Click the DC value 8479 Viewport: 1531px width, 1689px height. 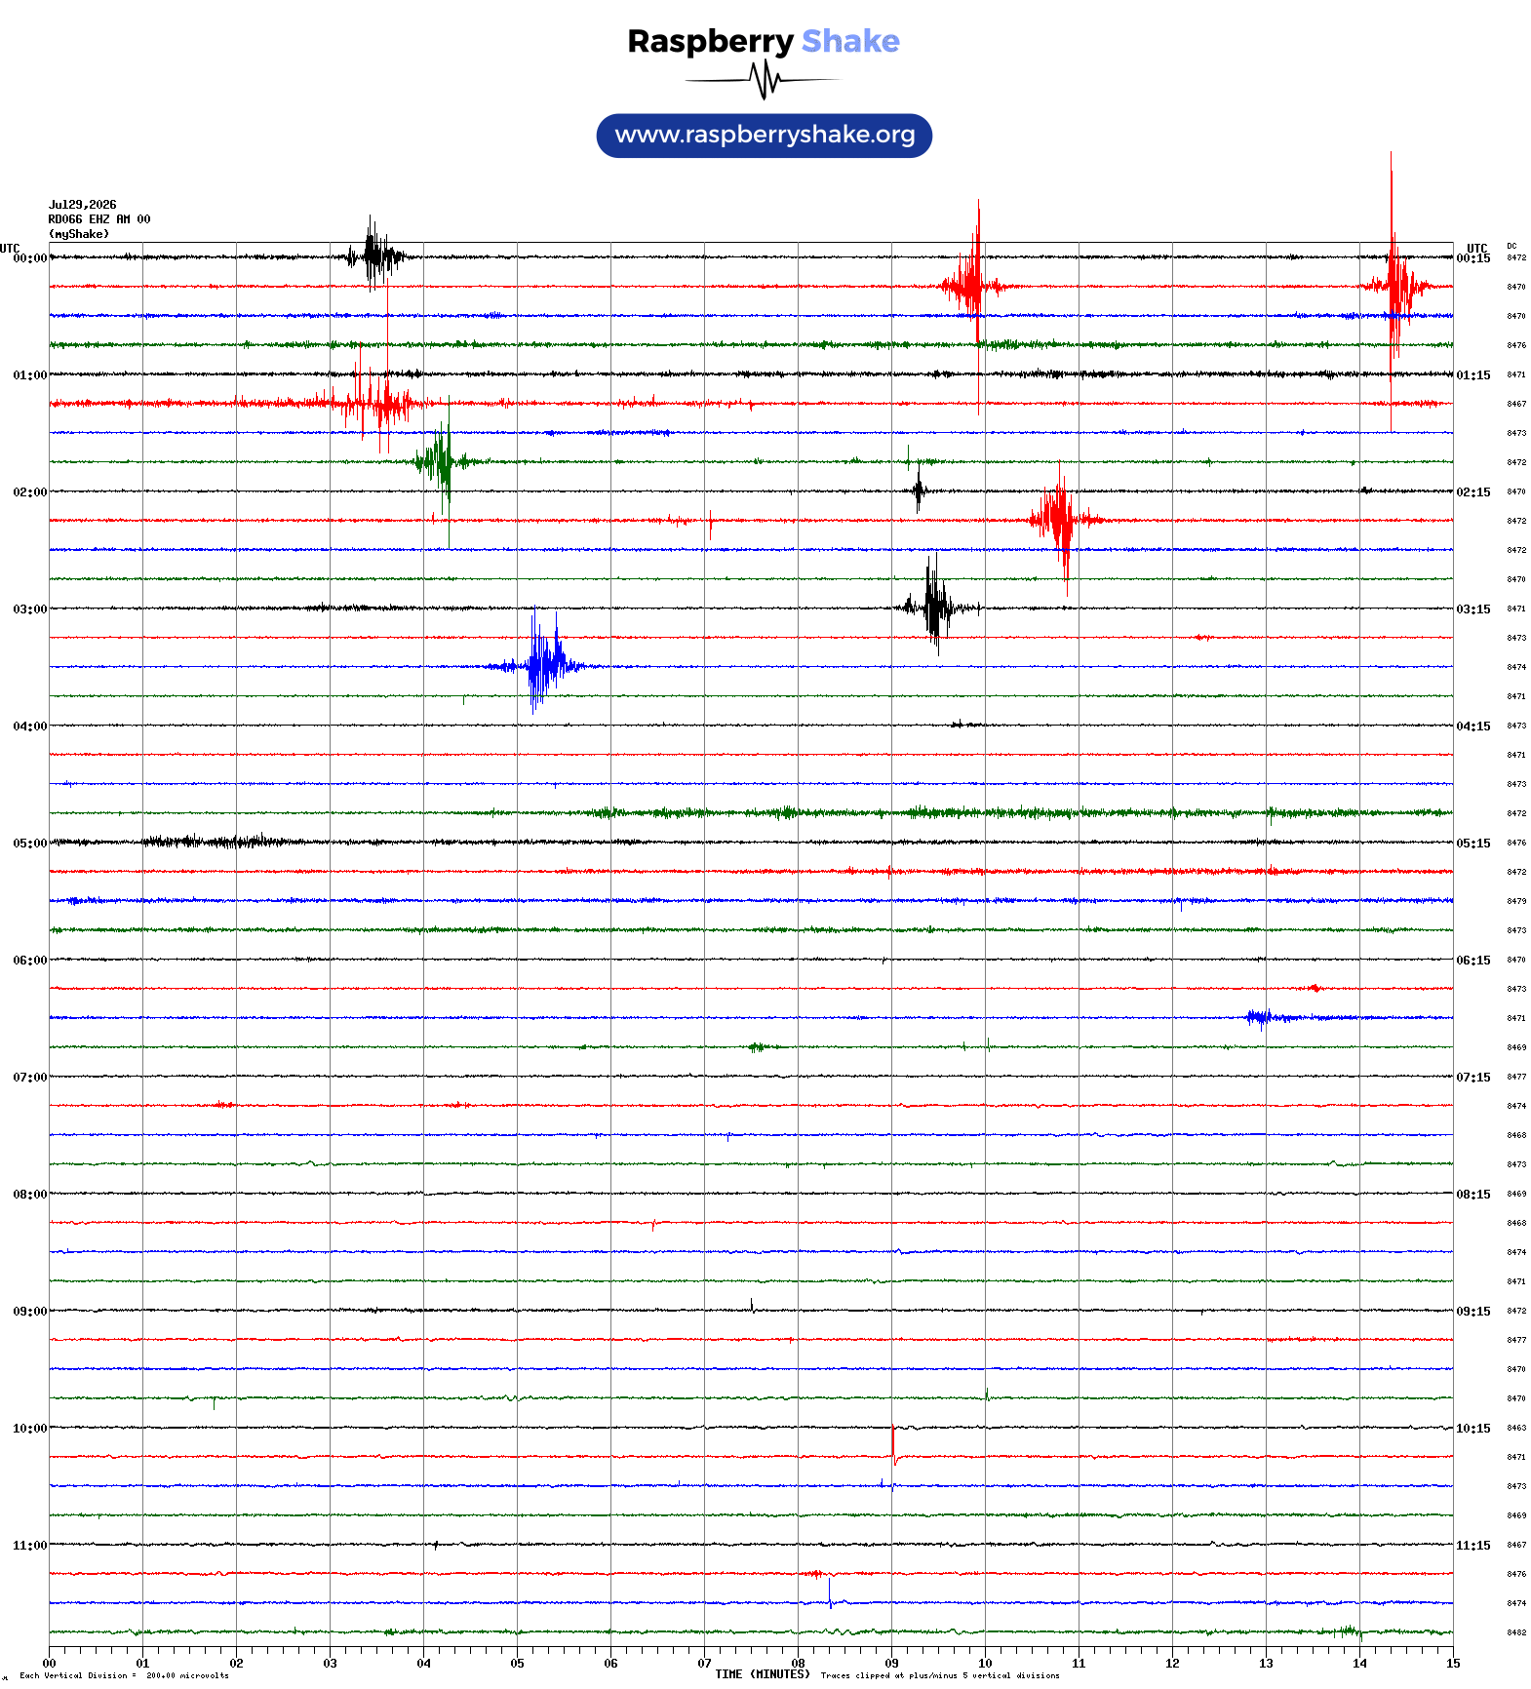pos(1516,901)
